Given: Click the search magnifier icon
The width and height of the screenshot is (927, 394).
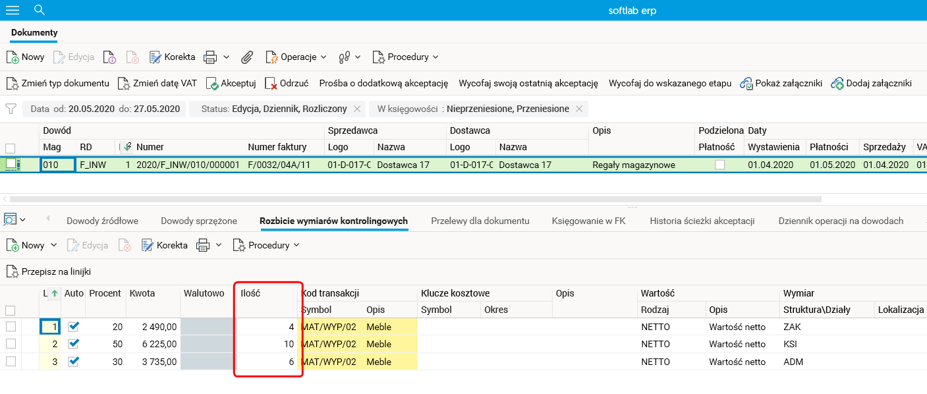Looking at the screenshot, I should point(39,10).
